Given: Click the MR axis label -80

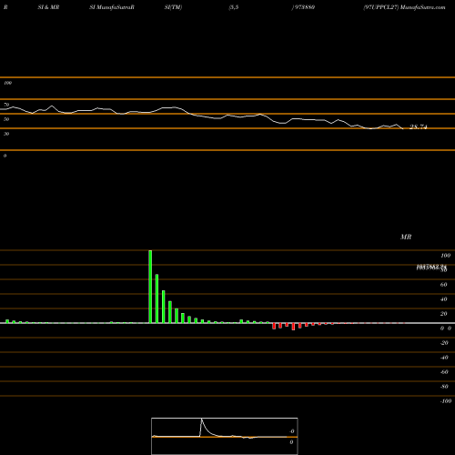Looking at the screenshot, I should tap(444, 387).
